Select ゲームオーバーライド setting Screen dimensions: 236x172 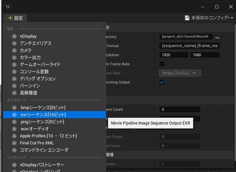point(55,65)
